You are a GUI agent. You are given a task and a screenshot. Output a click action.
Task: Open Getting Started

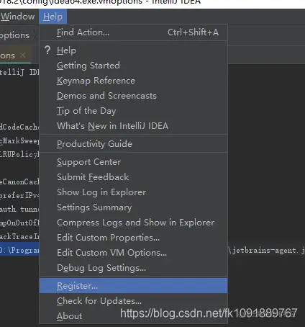coord(133,66)
